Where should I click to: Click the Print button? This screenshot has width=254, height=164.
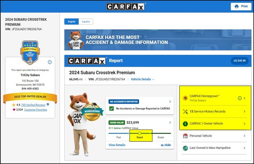[x=241, y=6]
